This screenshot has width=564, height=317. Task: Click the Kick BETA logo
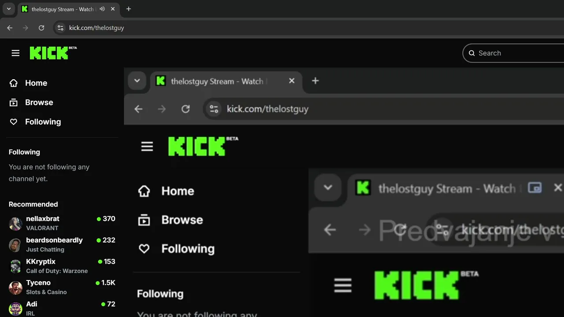coord(53,53)
